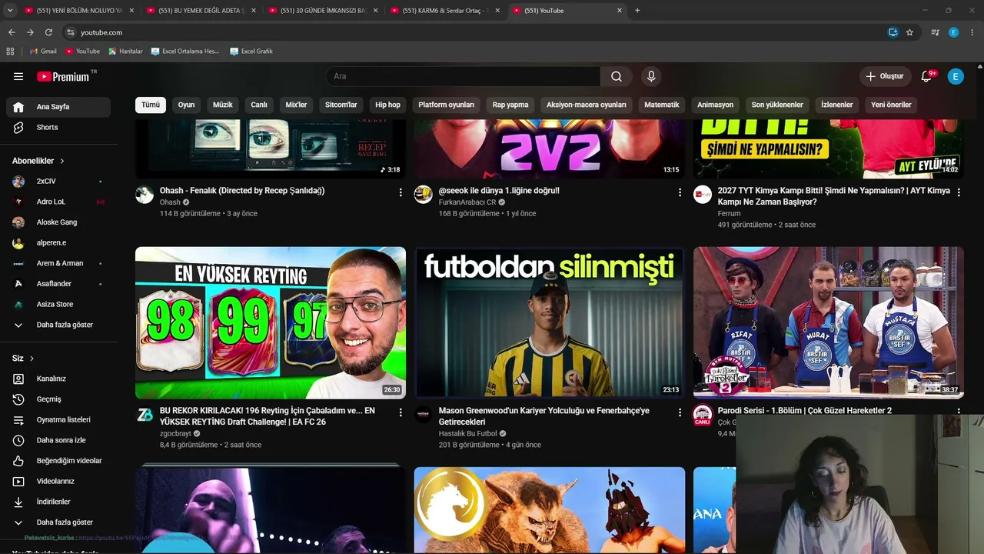Open the Aloske Gang subscription channel
Image resolution: width=984 pixels, height=554 pixels.
(58, 222)
